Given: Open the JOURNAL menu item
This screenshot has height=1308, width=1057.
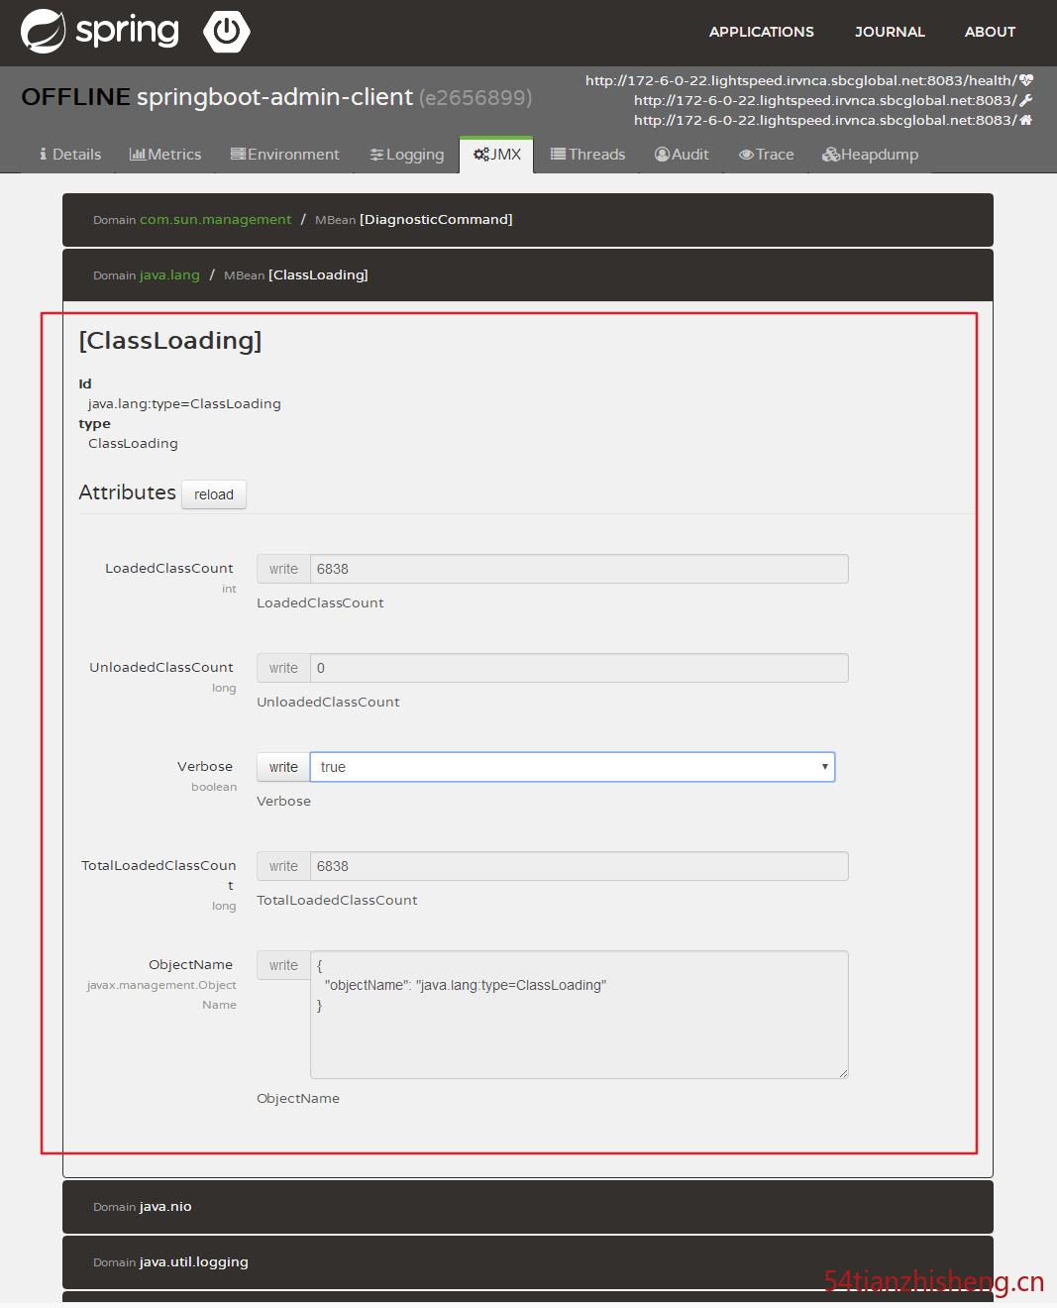Looking at the screenshot, I should (889, 31).
